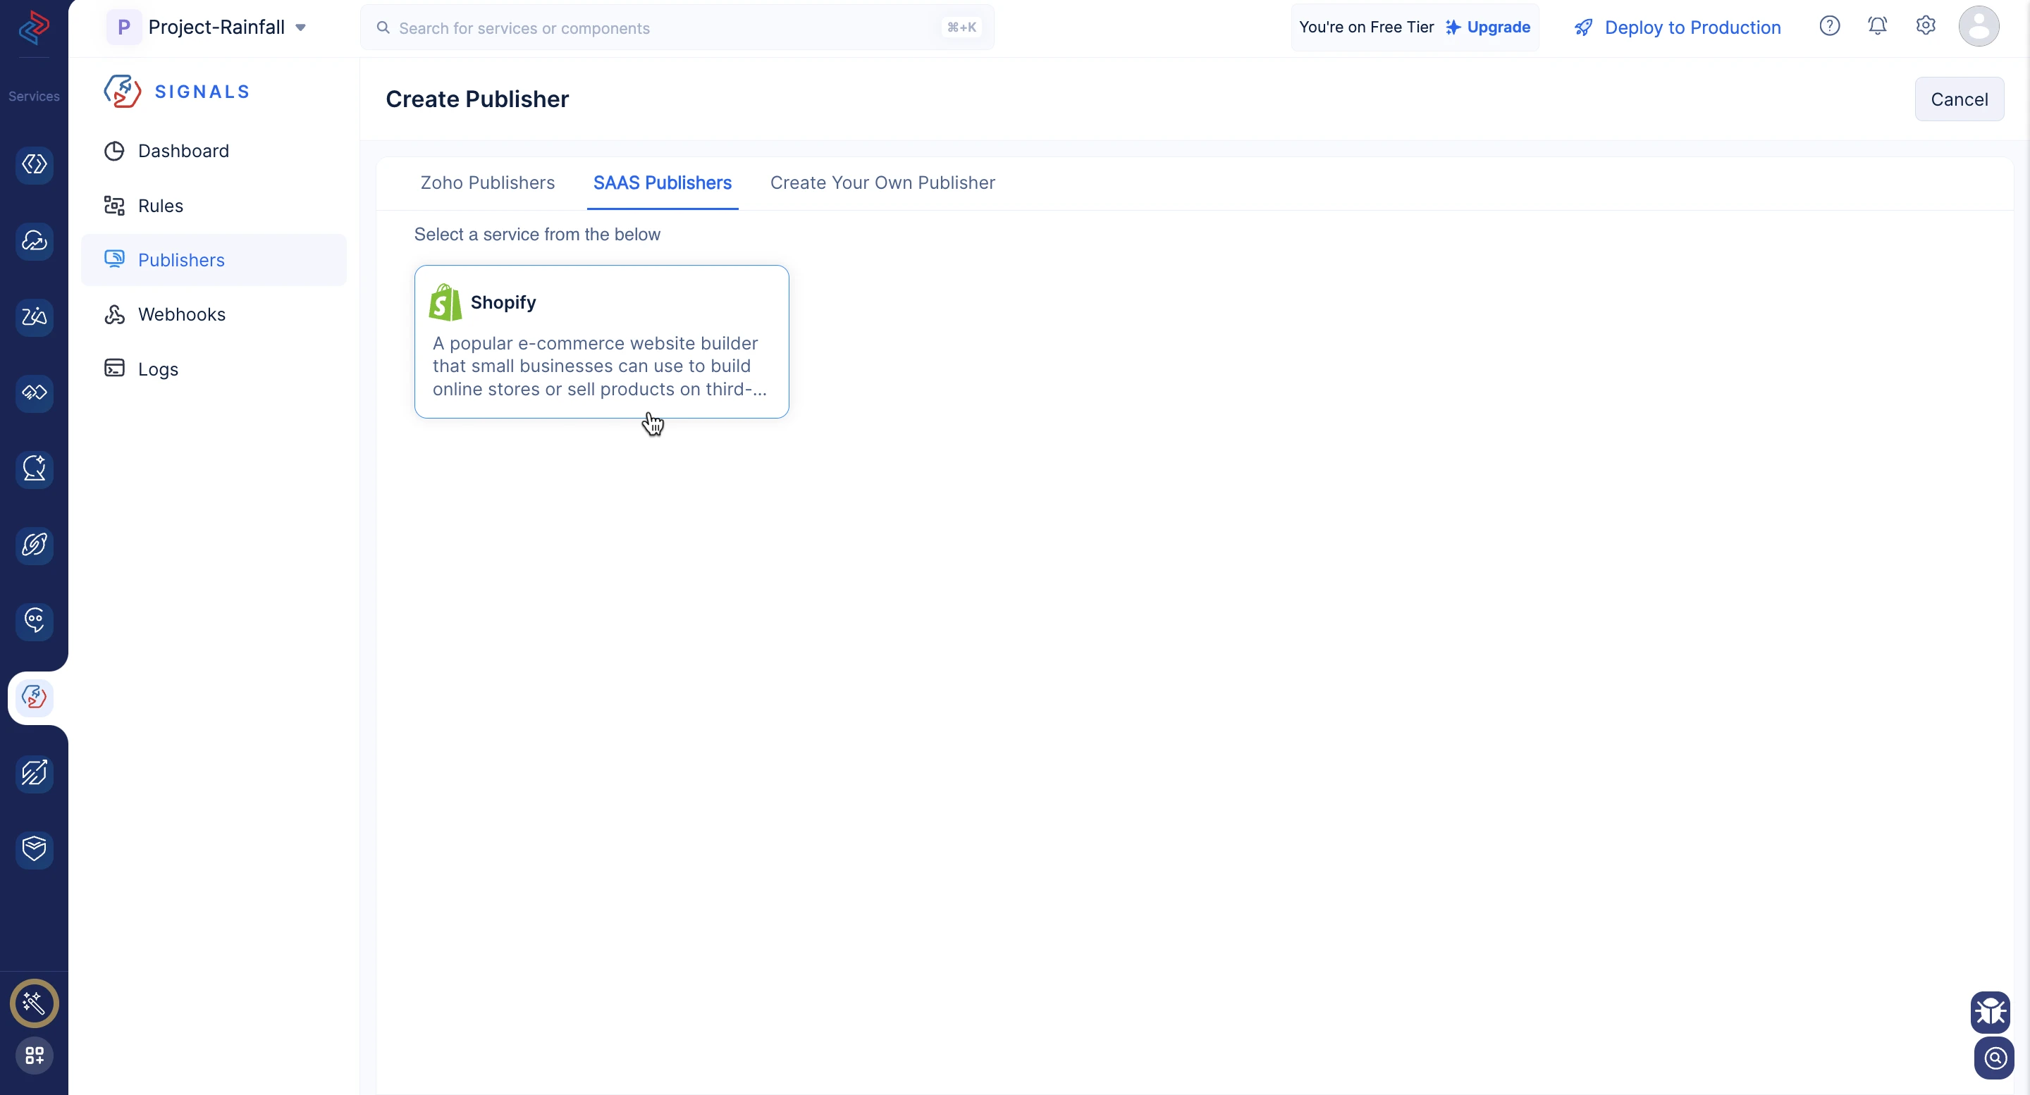The image size is (2030, 1095).
Task: Open the settings gear icon
Action: [1925, 26]
